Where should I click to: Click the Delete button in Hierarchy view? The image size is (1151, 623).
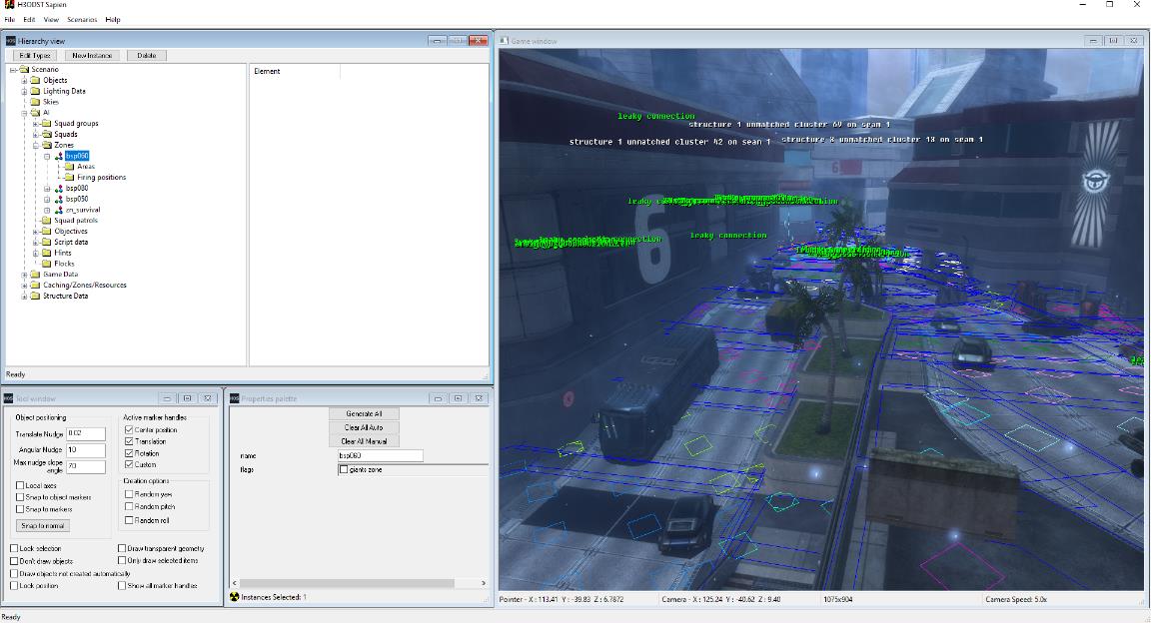pos(147,55)
